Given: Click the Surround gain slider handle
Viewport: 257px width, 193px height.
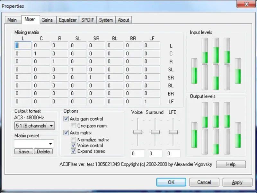Looking at the screenshot, I should click(155, 132).
